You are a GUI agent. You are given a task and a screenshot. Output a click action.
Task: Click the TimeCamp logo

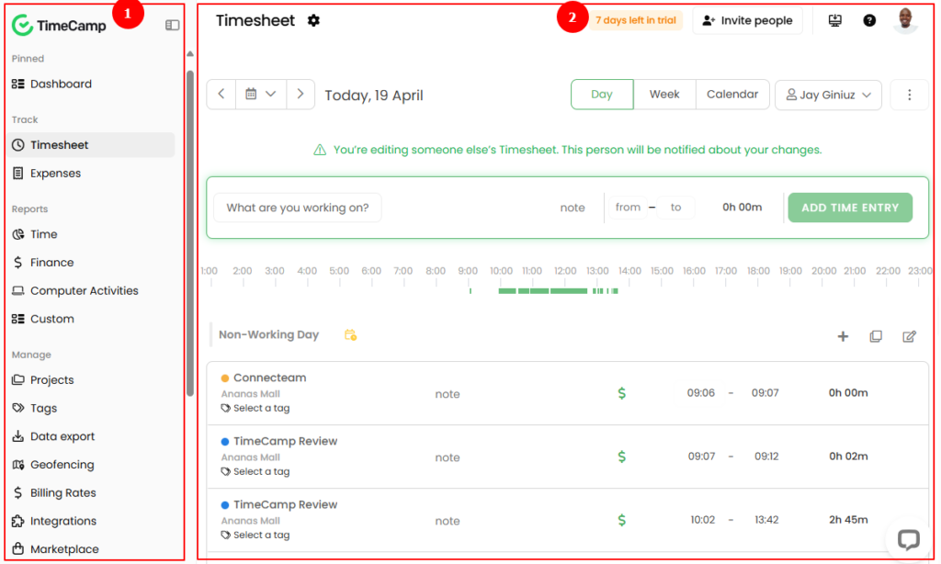pos(59,25)
